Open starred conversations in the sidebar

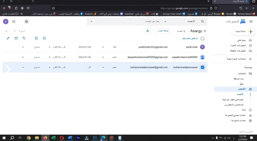(236, 59)
